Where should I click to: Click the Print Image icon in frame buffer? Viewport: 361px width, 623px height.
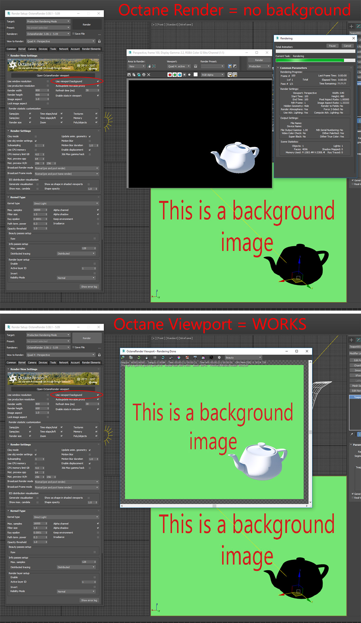point(144,75)
